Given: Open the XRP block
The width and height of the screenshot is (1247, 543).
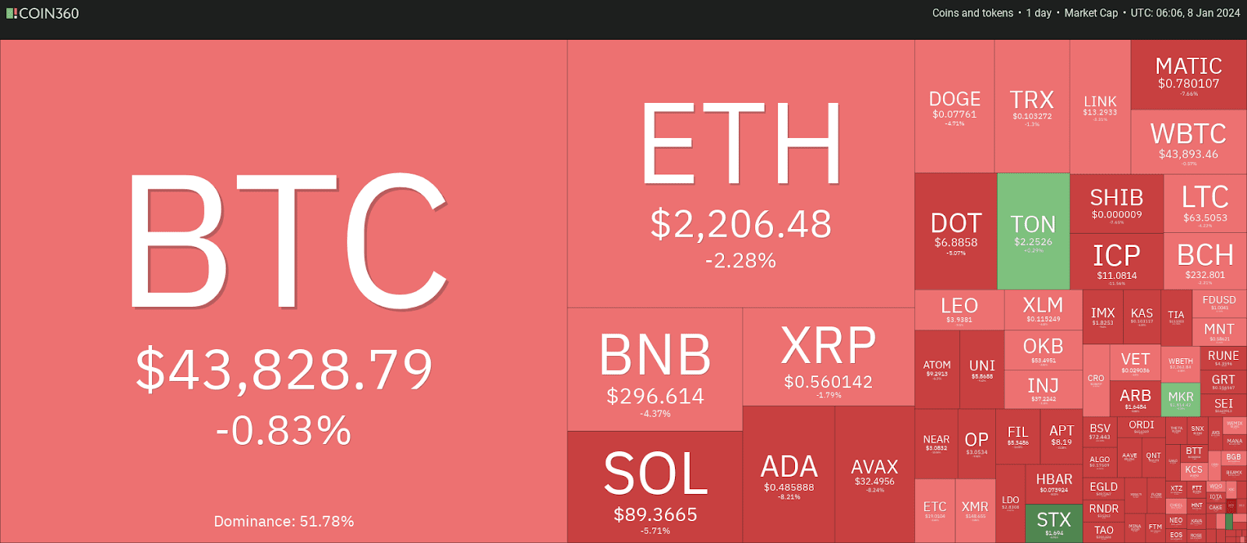Looking at the screenshot, I should point(828,356).
